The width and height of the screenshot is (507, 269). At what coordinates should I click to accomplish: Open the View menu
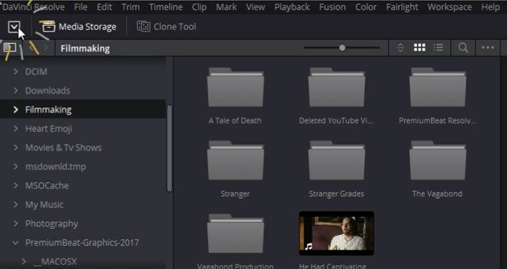(255, 7)
